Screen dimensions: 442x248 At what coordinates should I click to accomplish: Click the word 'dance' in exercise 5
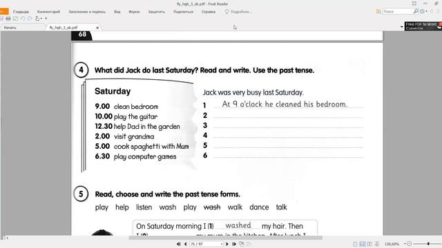pyautogui.click(x=259, y=207)
